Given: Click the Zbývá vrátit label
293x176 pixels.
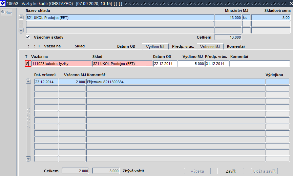Looking at the screenshot, I should 133,171.
